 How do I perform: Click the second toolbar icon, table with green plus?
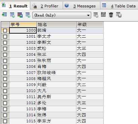(12, 15)
